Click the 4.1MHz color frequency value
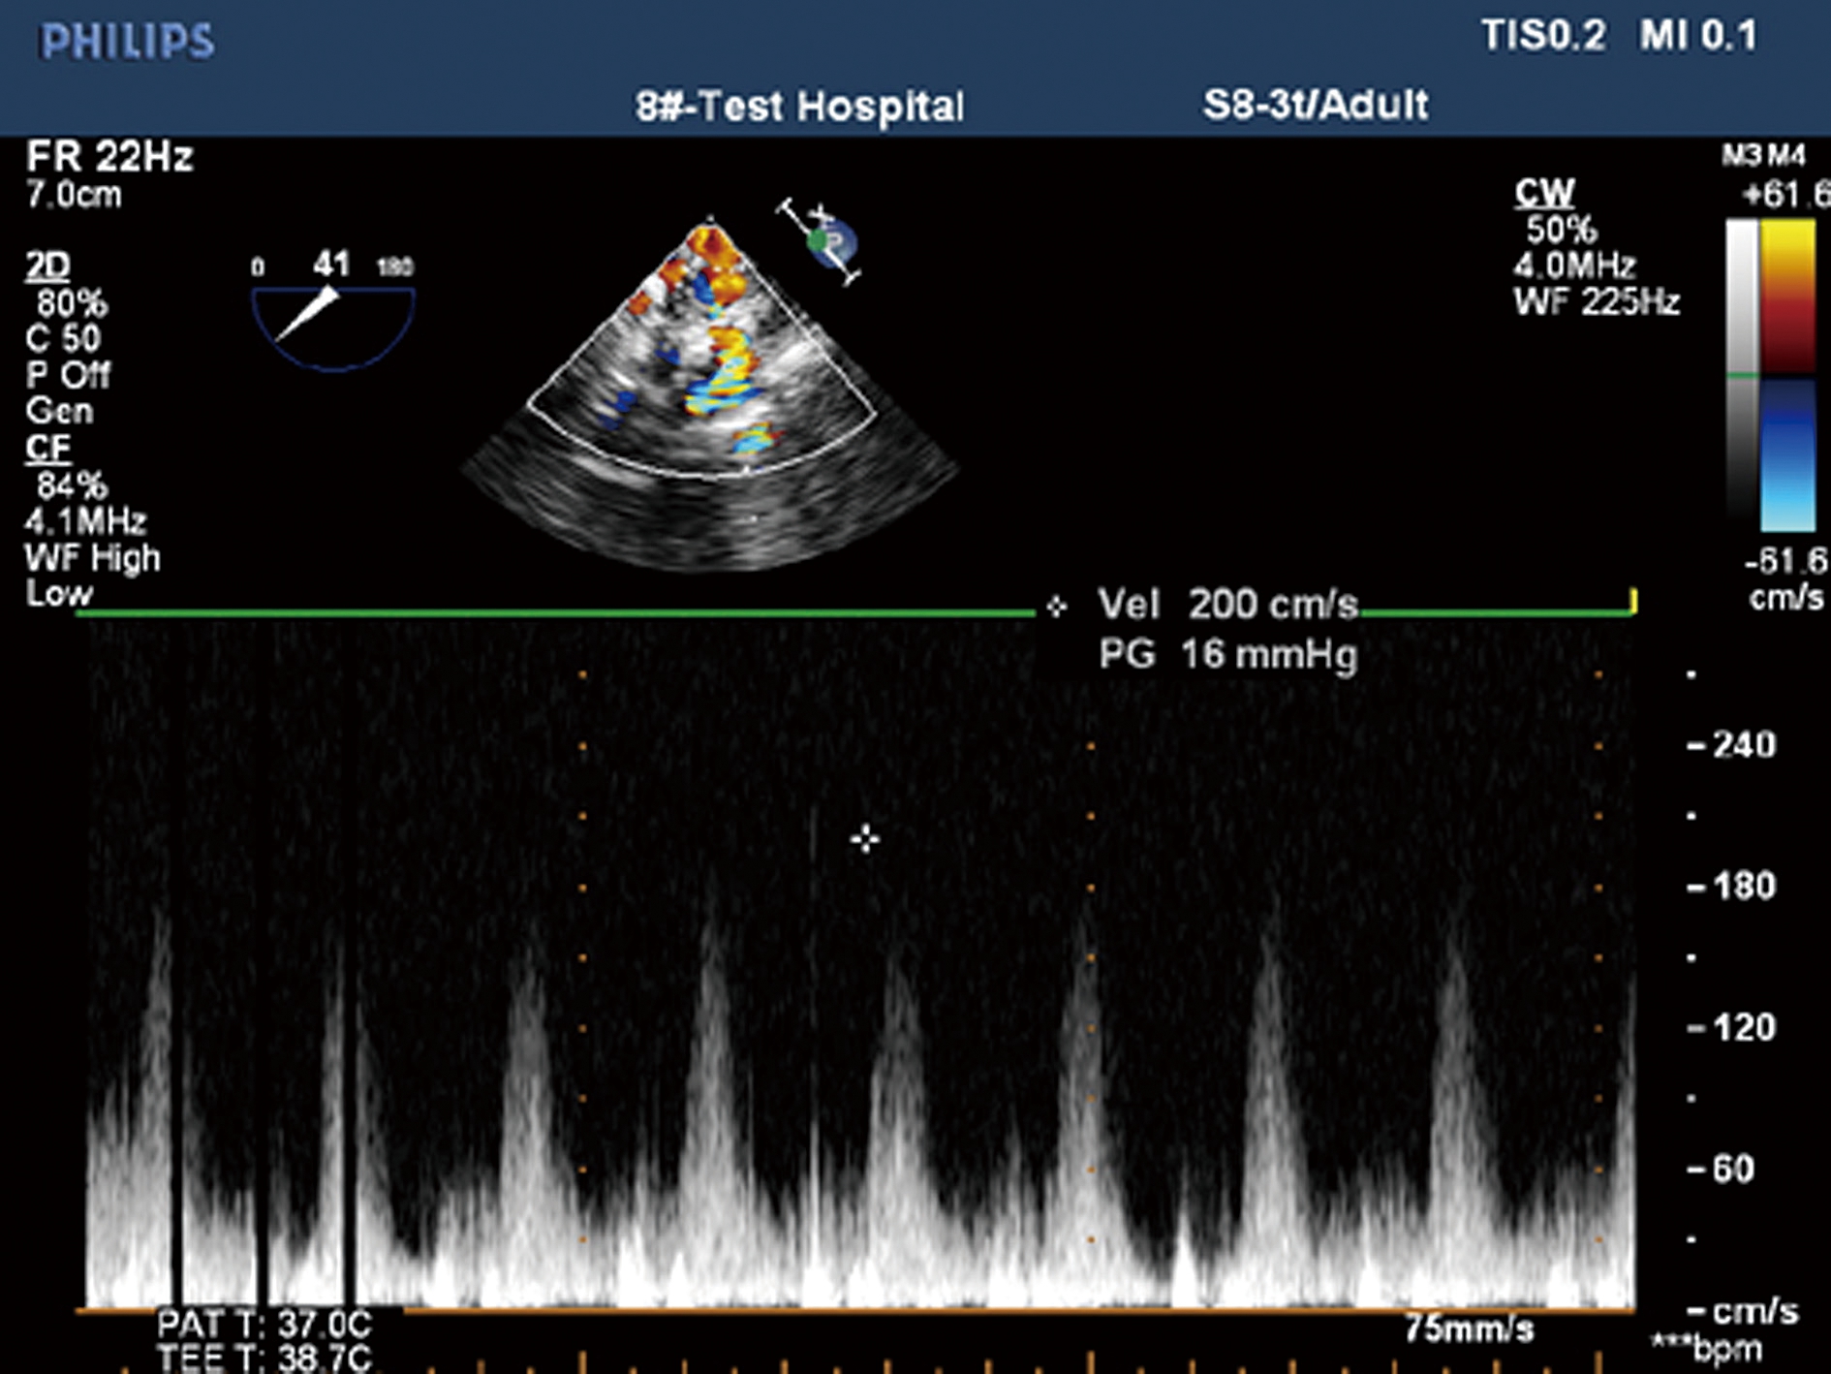The height and width of the screenshot is (1374, 1831). [x=85, y=521]
